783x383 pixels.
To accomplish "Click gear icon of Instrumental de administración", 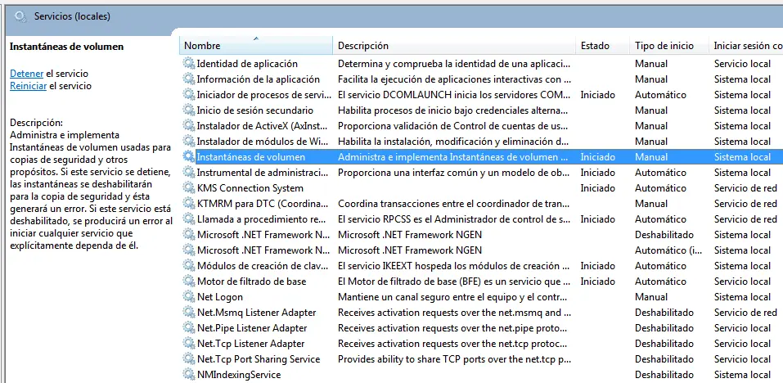I will click(189, 173).
